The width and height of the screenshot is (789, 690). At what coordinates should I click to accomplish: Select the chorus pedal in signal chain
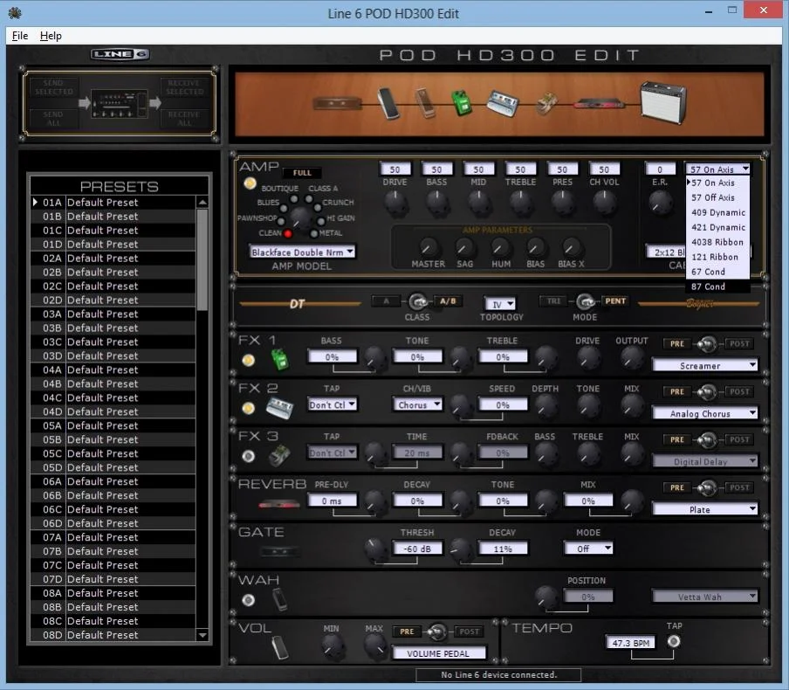[504, 102]
